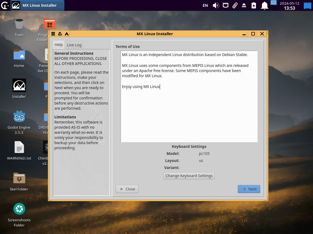
Task: Click the Keyboard Settings heading
Action: pyautogui.click(x=189, y=147)
